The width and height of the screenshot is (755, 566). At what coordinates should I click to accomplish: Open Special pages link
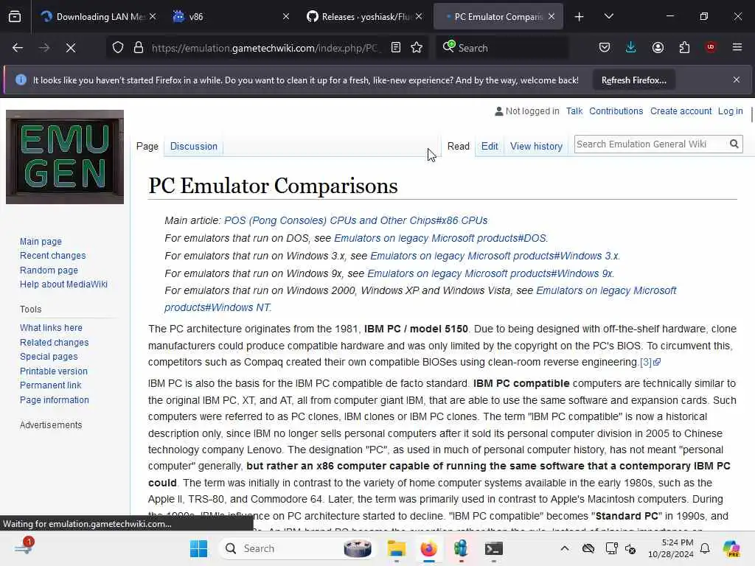pyautogui.click(x=49, y=357)
